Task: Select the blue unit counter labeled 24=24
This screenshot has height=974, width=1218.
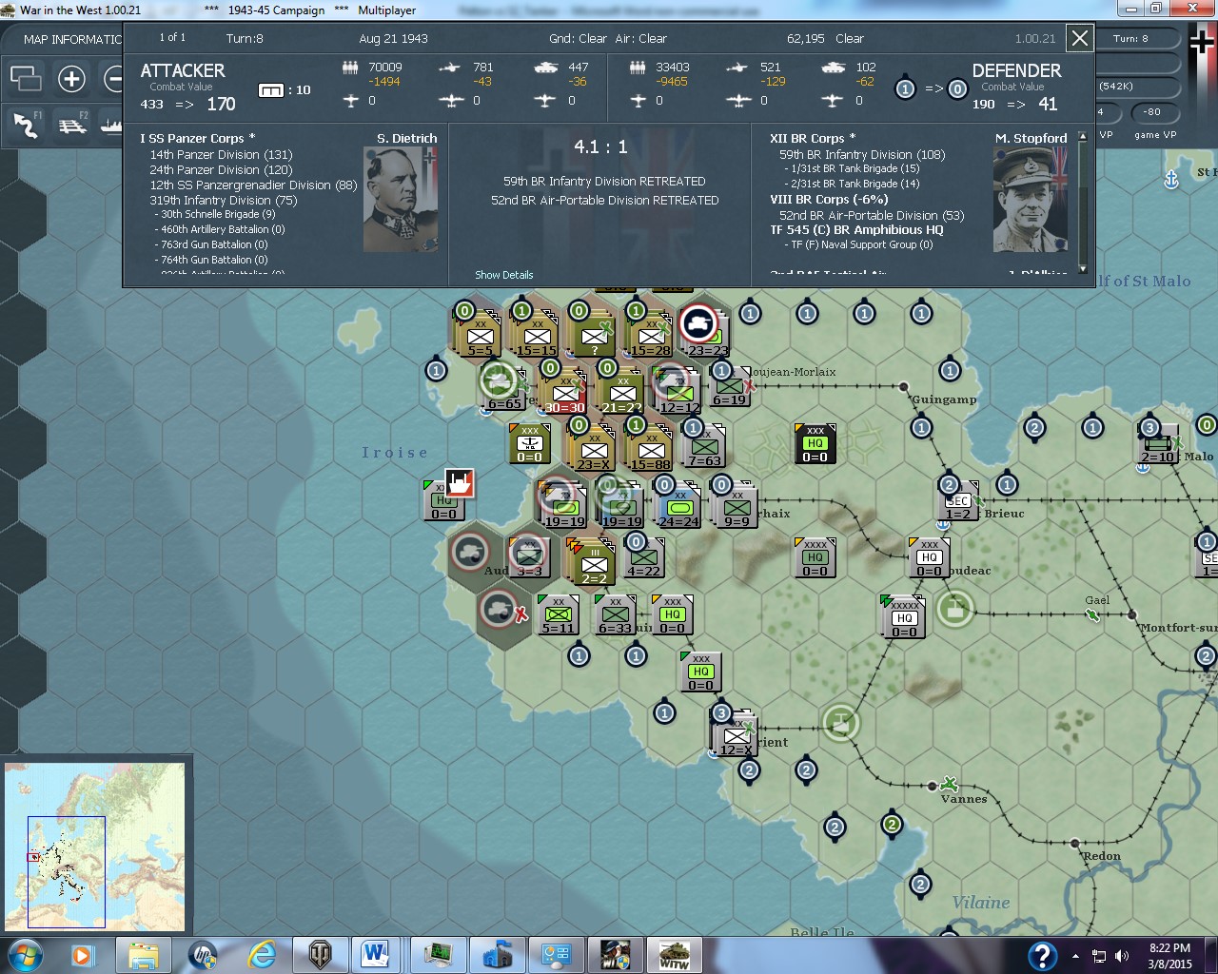Action: [x=678, y=507]
